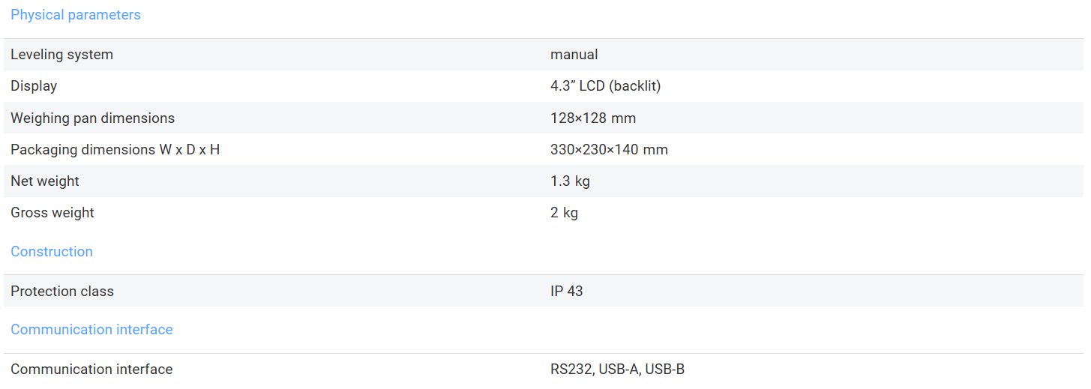Click the blue Physical parameters section heading
The image size is (1091, 389).
click(x=75, y=15)
